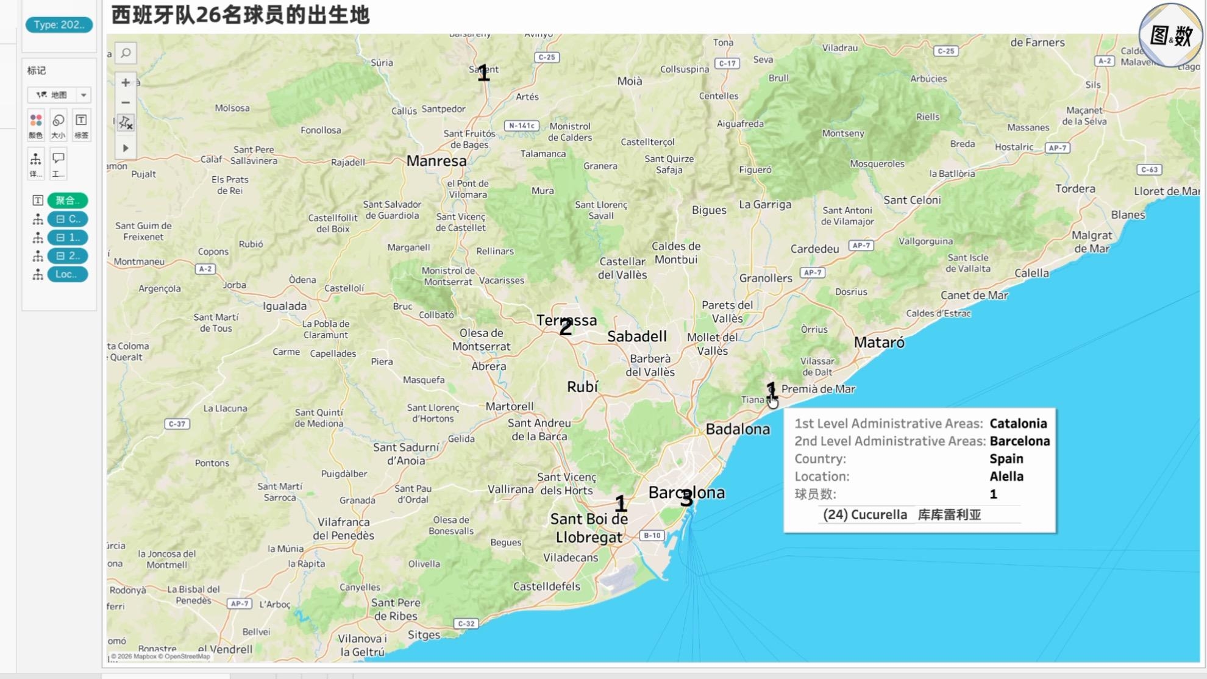
Task: Select the Terrassa mark labeled 2
Action: tap(566, 327)
